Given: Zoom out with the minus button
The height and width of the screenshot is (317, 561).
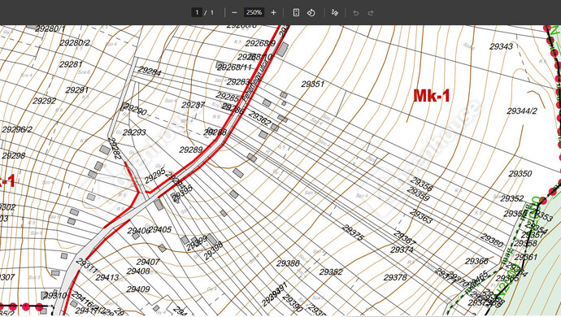Looking at the screenshot, I should [x=234, y=12].
